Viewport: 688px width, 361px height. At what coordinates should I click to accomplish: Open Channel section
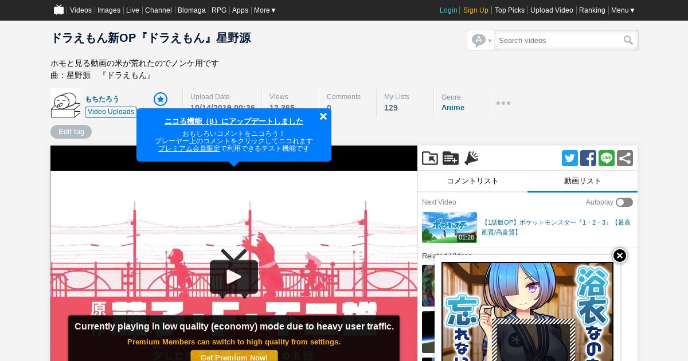pos(158,10)
